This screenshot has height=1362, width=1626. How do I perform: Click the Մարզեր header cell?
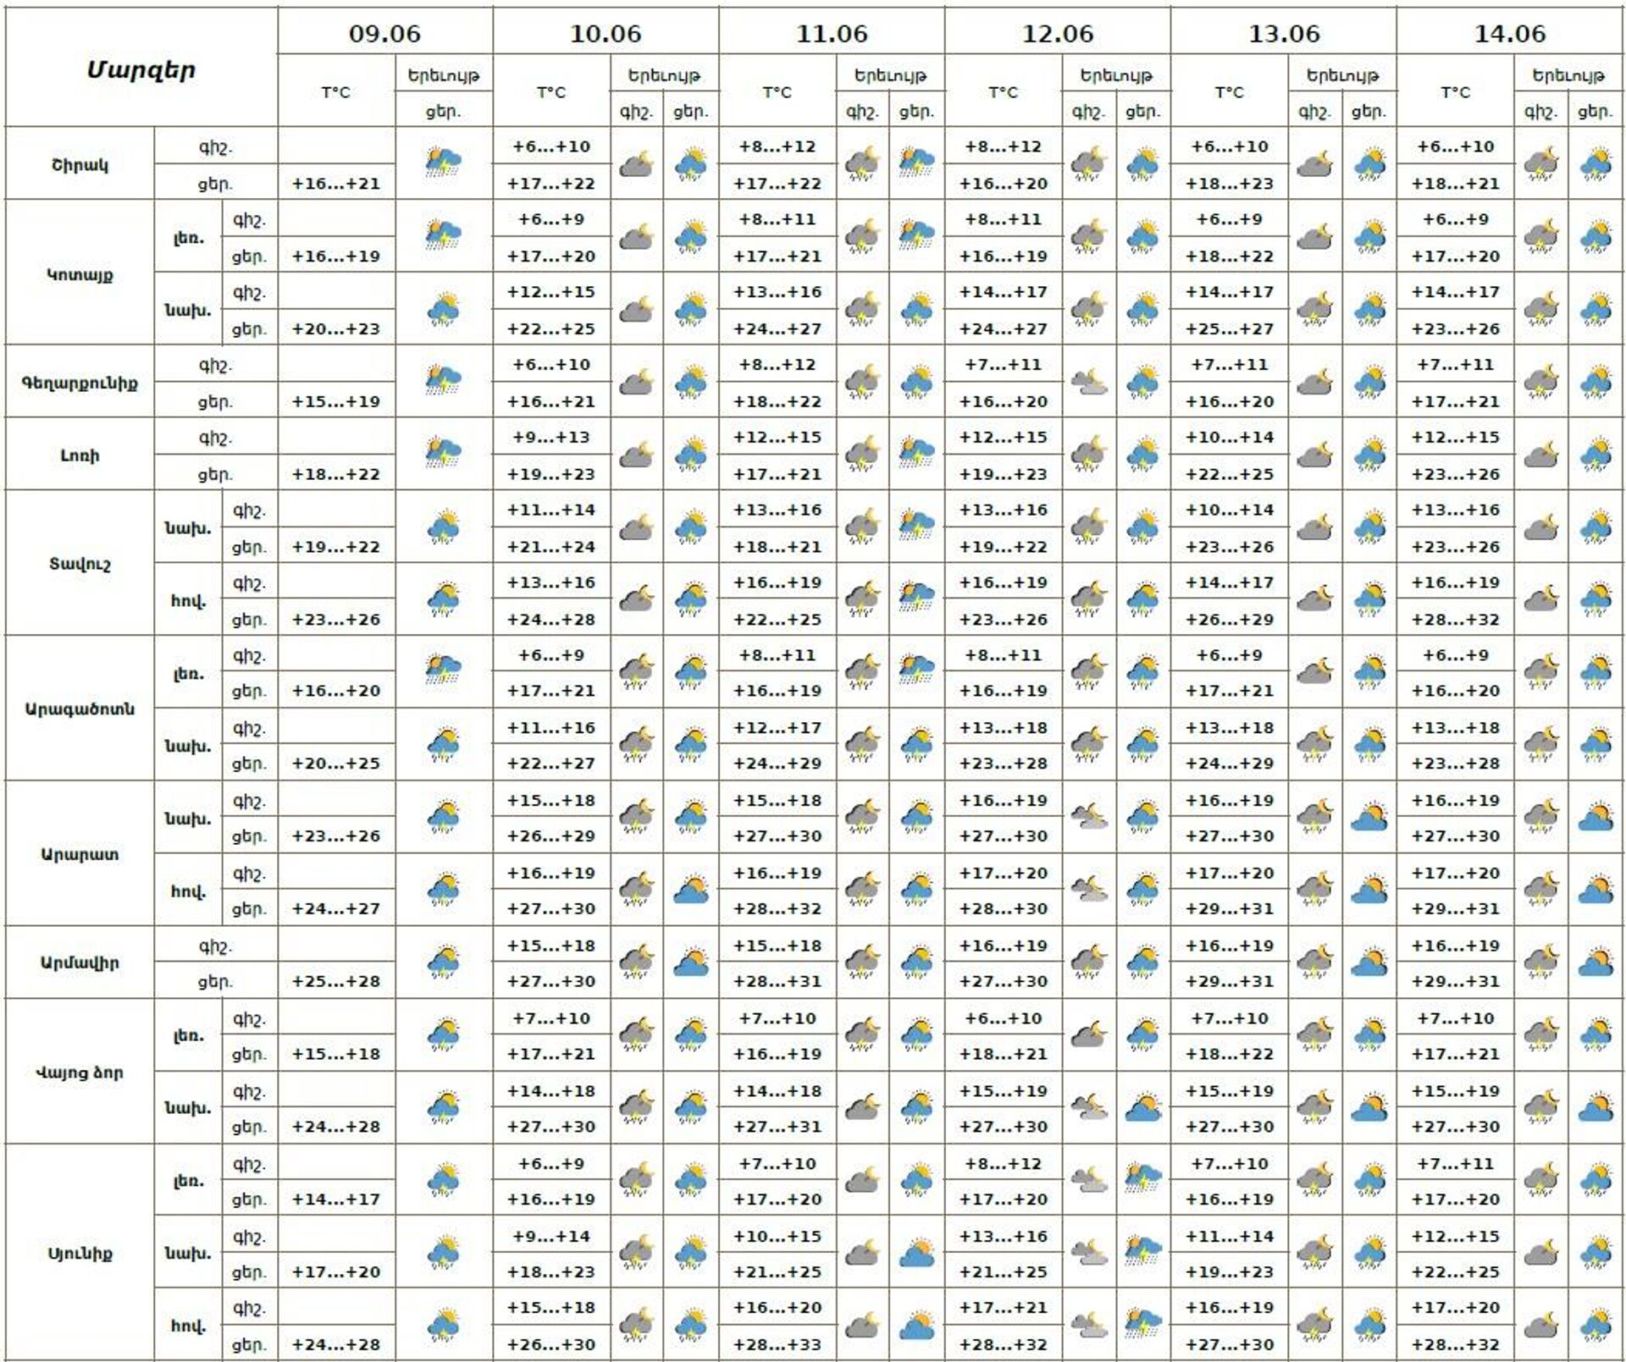[141, 69]
